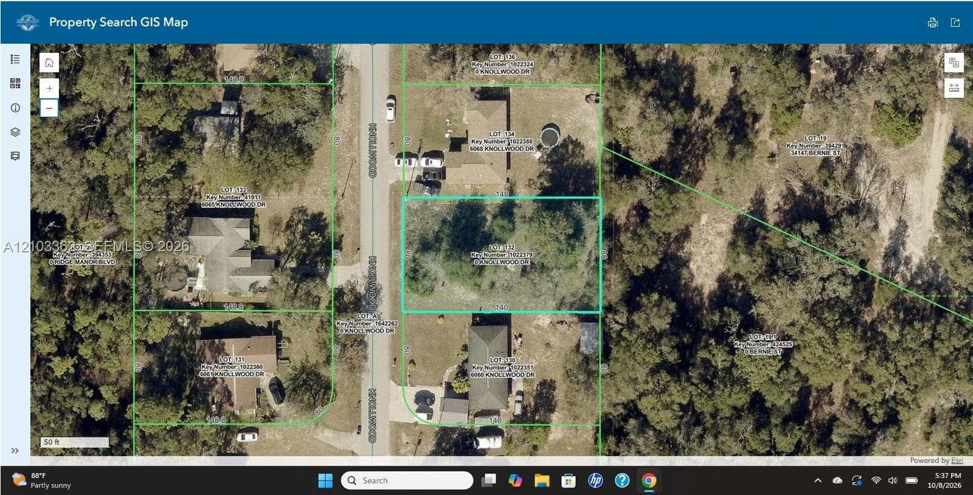Screen dimensions: 973x495
Task: Reset map to home extent
Action: [x=49, y=63]
